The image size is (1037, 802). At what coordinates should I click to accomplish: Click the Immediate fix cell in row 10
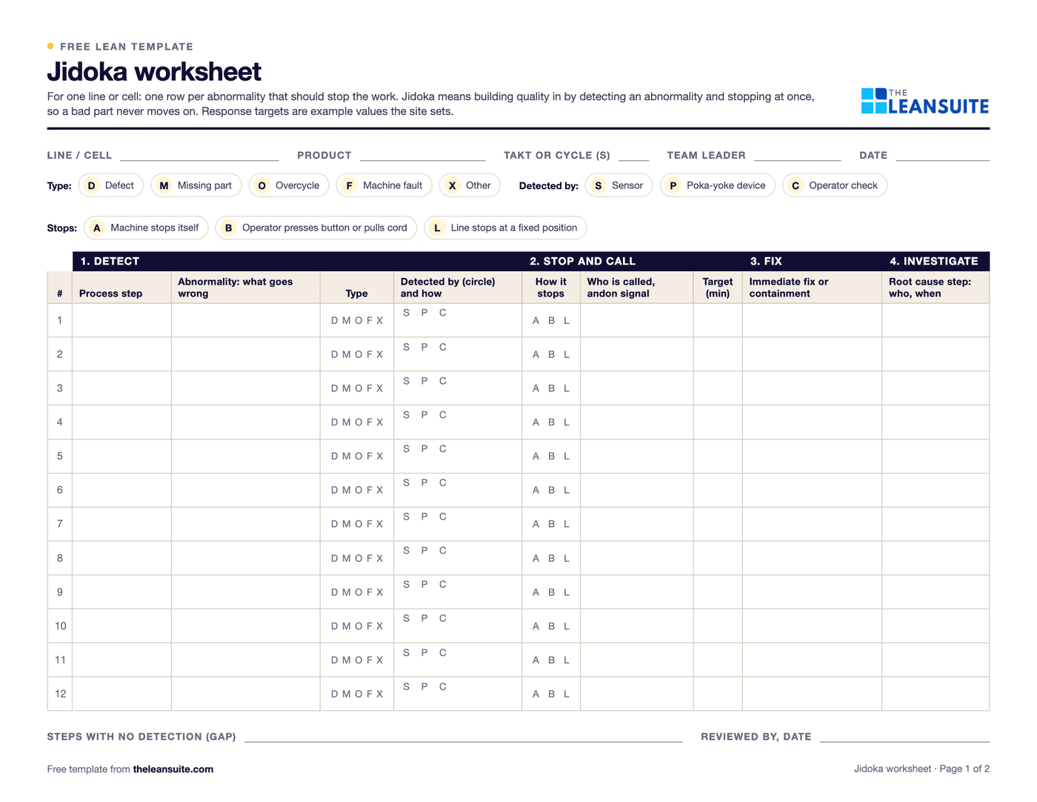pyautogui.click(x=812, y=626)
